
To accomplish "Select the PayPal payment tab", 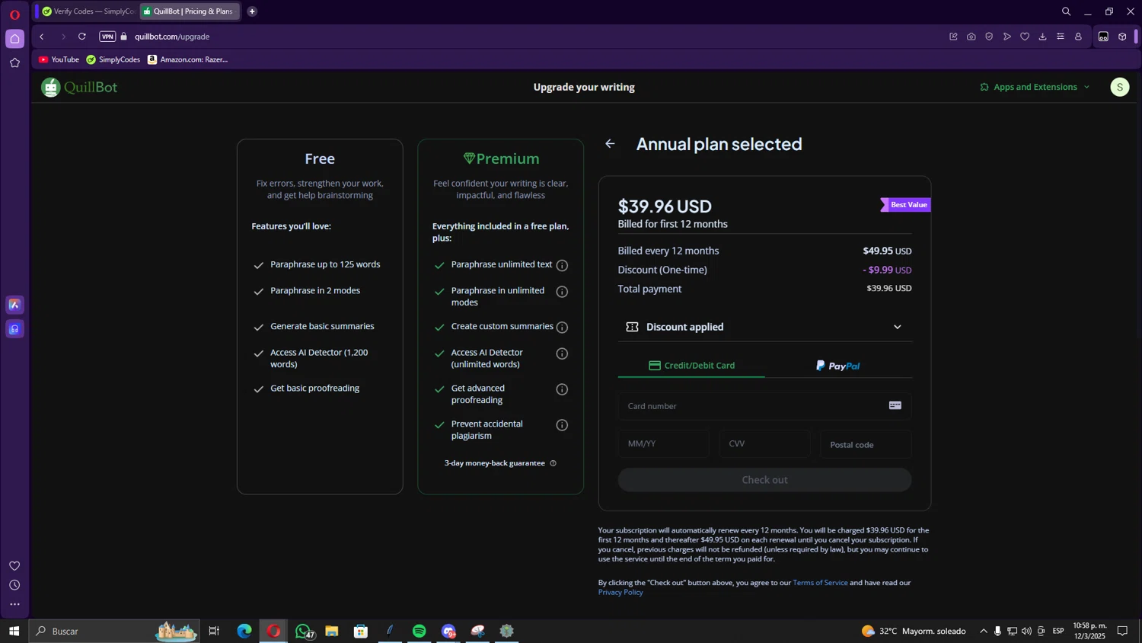I will [x=838, y=366].
